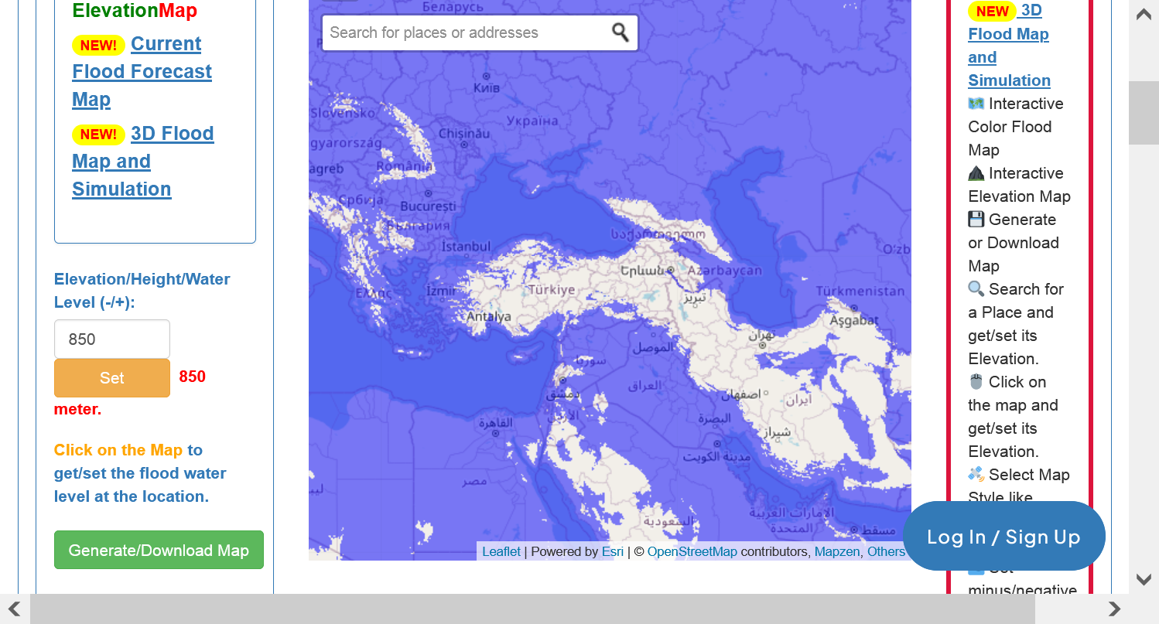Click on Türkmenistan label on the map

pos(860,292)
